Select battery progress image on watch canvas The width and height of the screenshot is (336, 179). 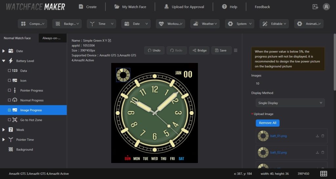point(123,75)
